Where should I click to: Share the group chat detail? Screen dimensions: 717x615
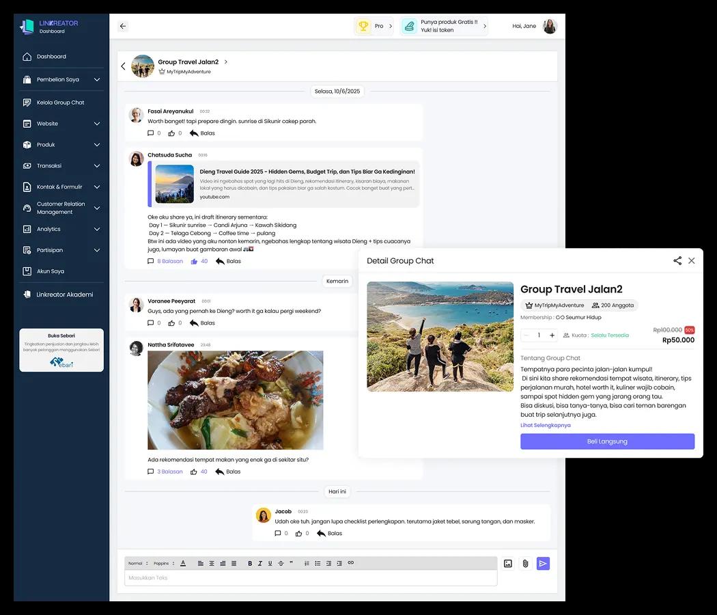coord(677,261)
